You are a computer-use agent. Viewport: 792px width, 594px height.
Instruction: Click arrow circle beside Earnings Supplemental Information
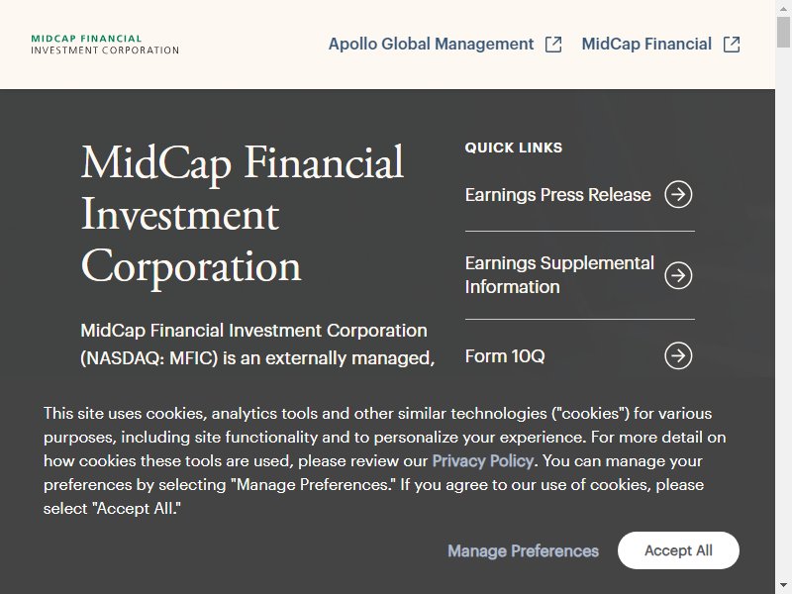click(678, 275)
